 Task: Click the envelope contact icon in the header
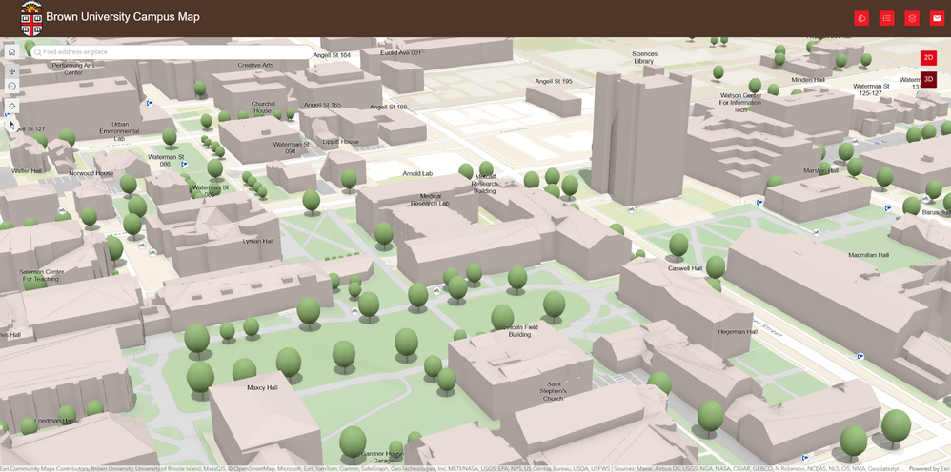[x=937, y=18]
